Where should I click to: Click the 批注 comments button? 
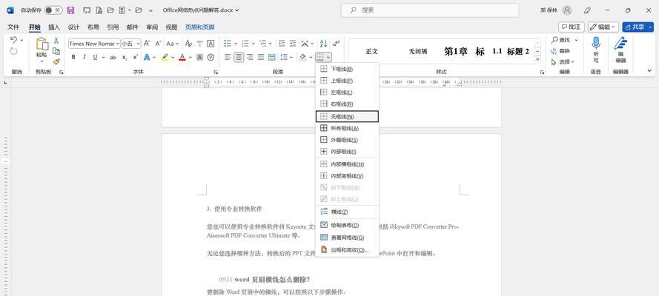point(572,27)
